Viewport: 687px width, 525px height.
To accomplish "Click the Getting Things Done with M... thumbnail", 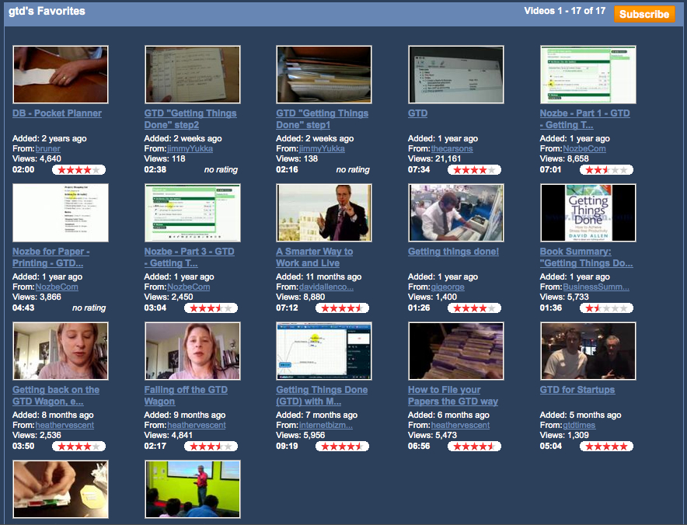I will pyautogui.click(x=324, y=351).
